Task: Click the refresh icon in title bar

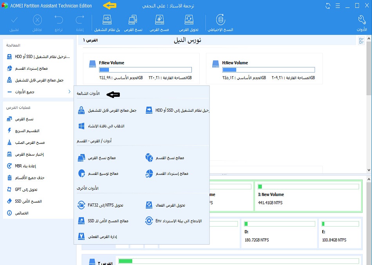Action: tap(328, 6)
